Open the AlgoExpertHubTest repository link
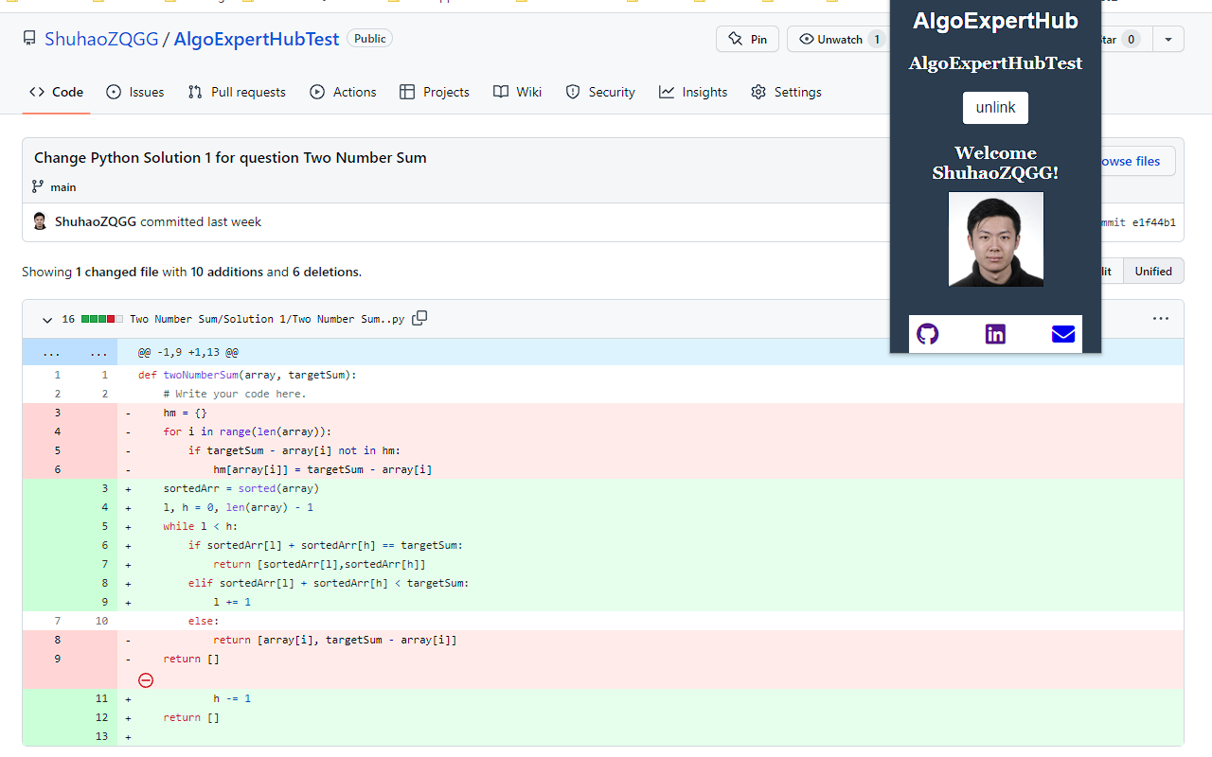The image size is (1212, 757). click(x=256, y=39)
